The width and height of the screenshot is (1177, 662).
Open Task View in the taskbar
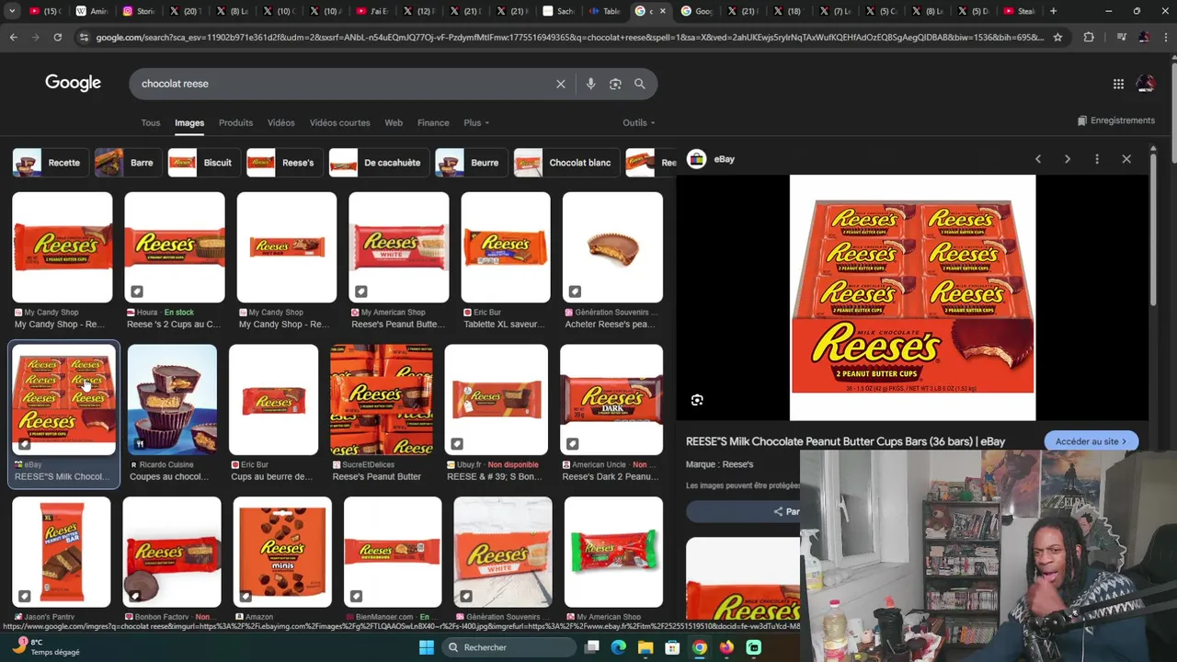click(x=592, y=647)
